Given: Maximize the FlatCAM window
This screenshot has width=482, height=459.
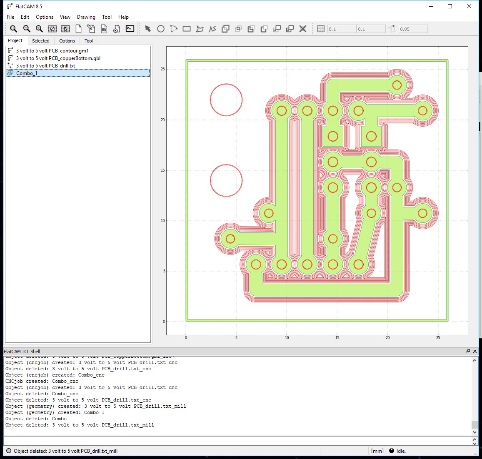Looking at the screenshot, I should [x=450, y=6].
